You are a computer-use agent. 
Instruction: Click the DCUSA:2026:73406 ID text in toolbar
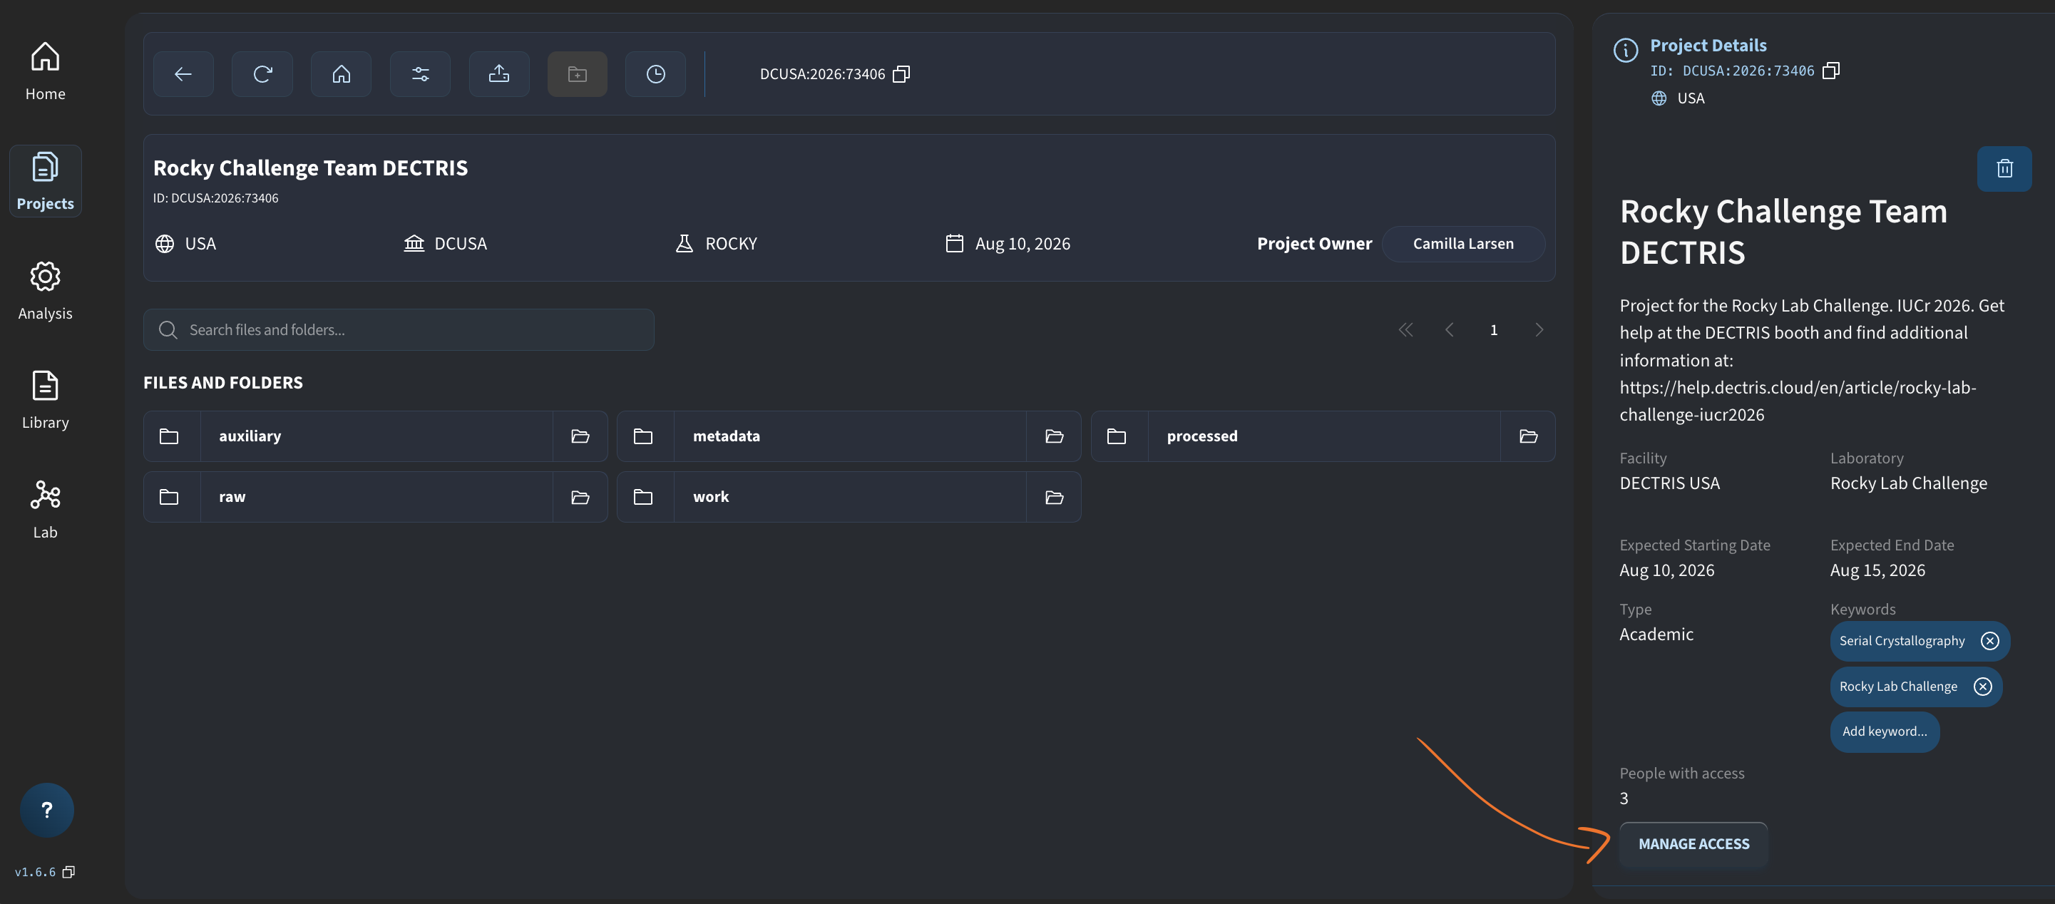click(822, 73)
